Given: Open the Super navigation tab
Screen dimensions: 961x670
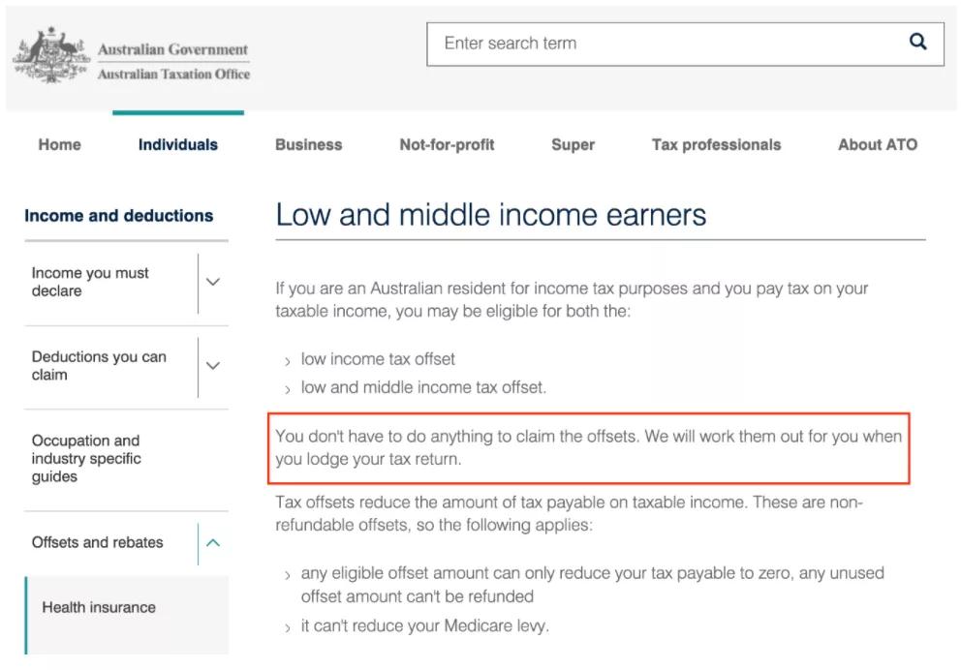Looking at the screenshot, I should point(573,144).
